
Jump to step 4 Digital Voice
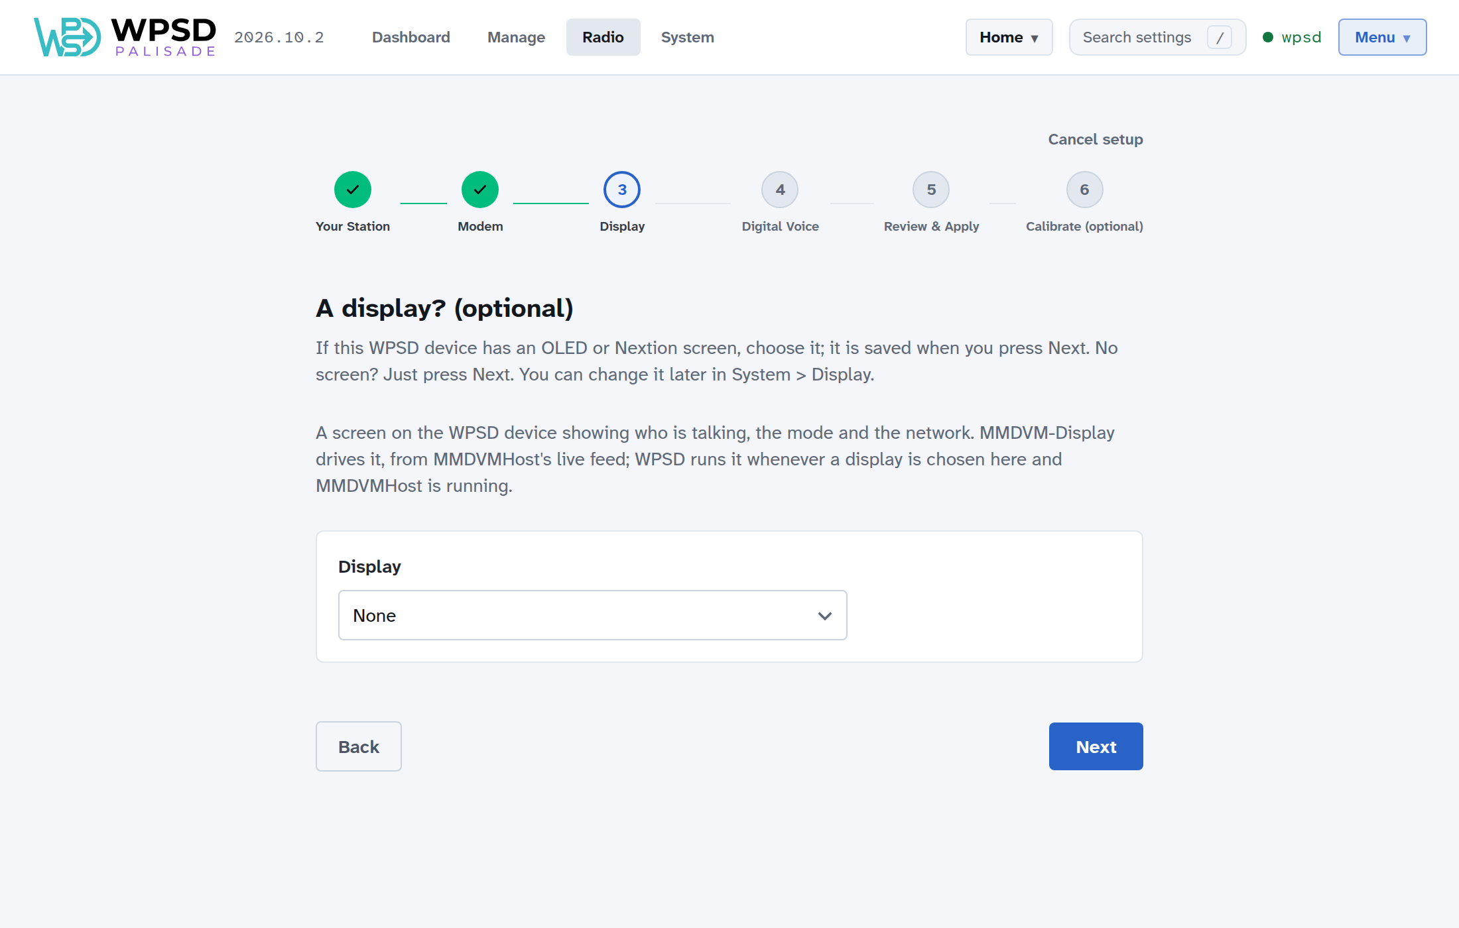[780, 190]
